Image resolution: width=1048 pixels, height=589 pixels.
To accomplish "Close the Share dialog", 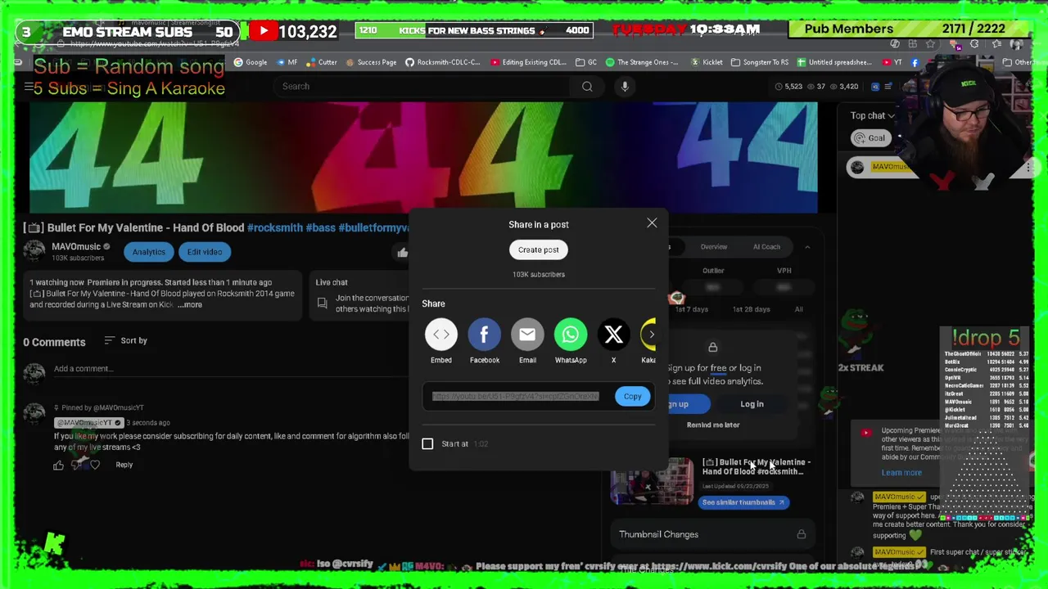I will [652, 223].
